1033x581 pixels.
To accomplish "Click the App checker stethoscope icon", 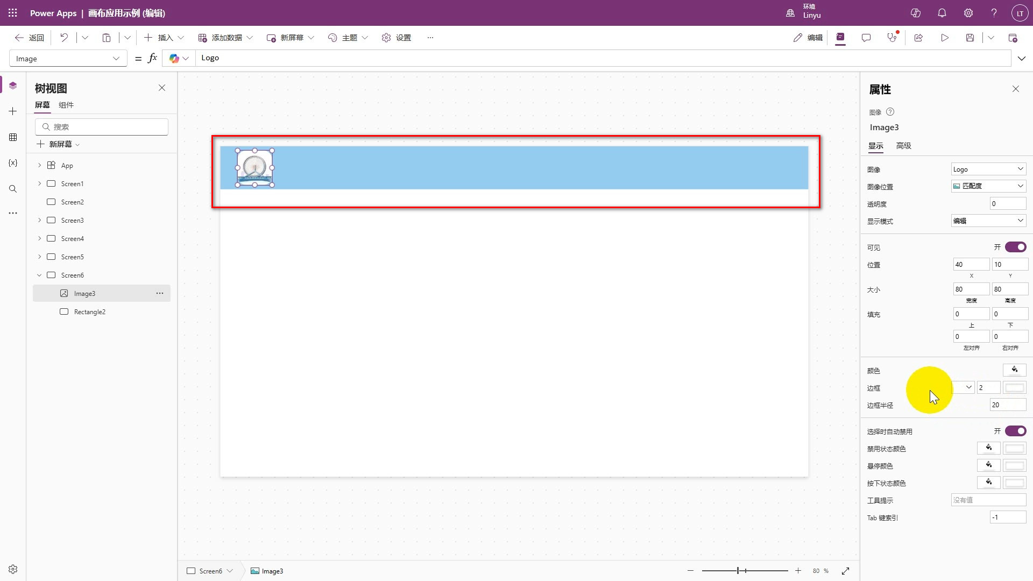I will 892,38.
